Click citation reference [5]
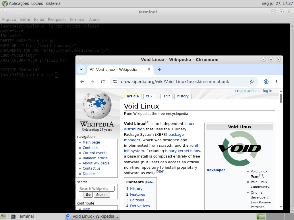294x220 pixels. coord(158,171)
